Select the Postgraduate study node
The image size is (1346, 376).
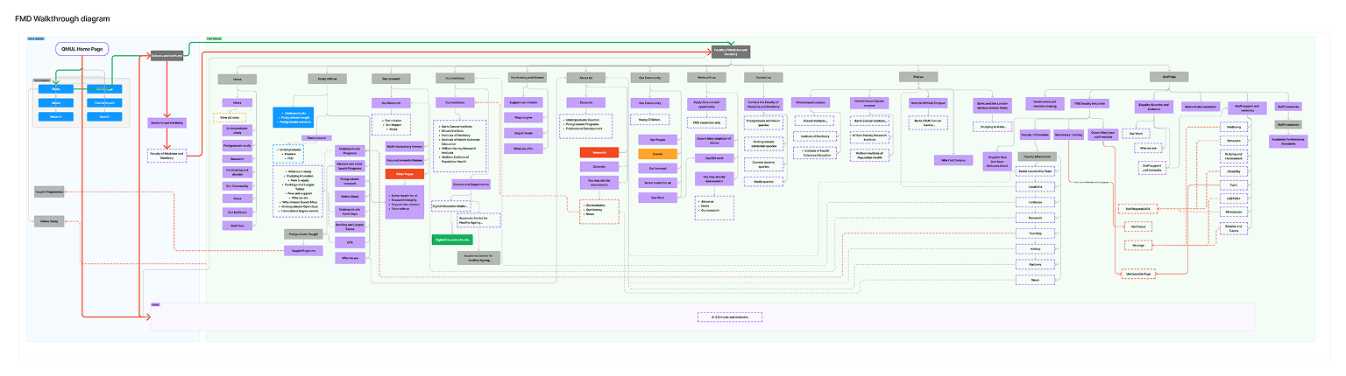point(237,145)
